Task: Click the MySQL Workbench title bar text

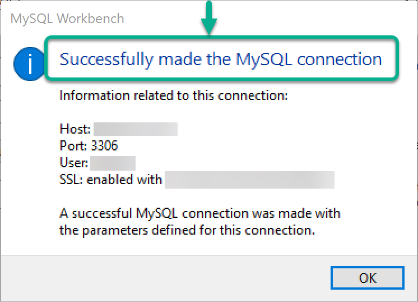Action: (x=68, y=19)
